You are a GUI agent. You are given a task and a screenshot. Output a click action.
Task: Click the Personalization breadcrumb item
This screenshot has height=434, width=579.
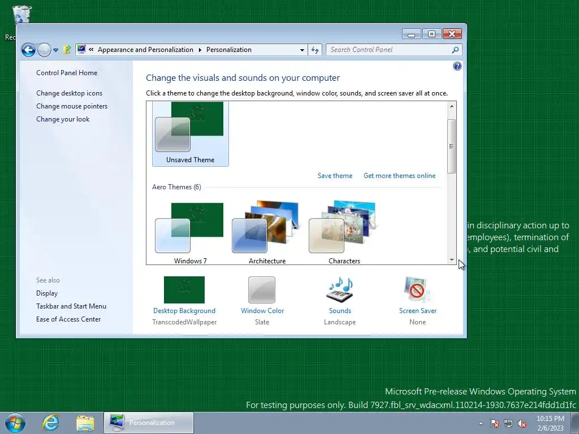tap(229, 50)
